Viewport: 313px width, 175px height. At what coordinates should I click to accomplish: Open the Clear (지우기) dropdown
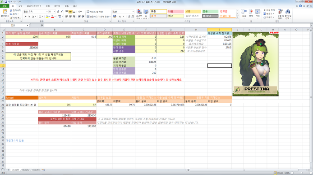click(268, 17)
